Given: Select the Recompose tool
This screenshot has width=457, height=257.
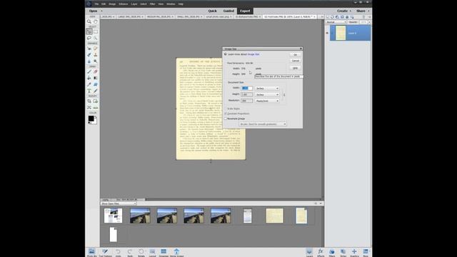Looking at the screenshot, I should pos(96,101).
